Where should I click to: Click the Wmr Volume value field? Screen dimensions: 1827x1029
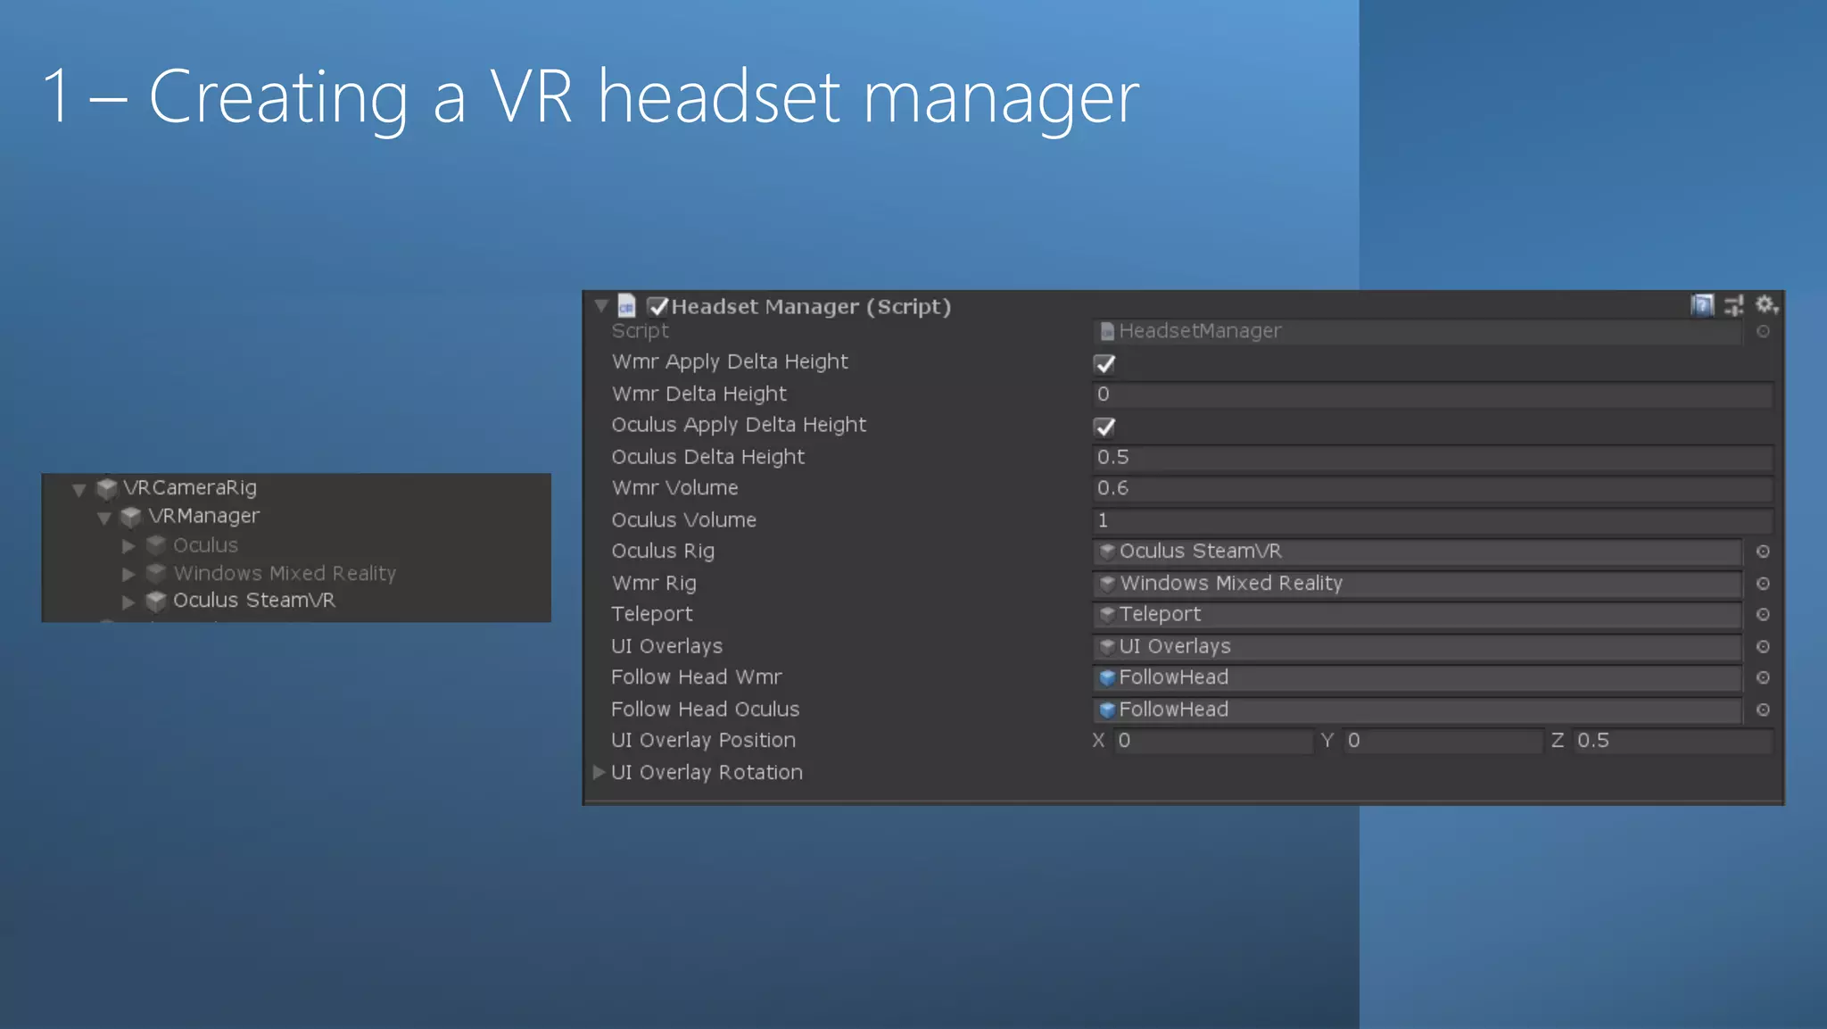tap(1433, 489)
